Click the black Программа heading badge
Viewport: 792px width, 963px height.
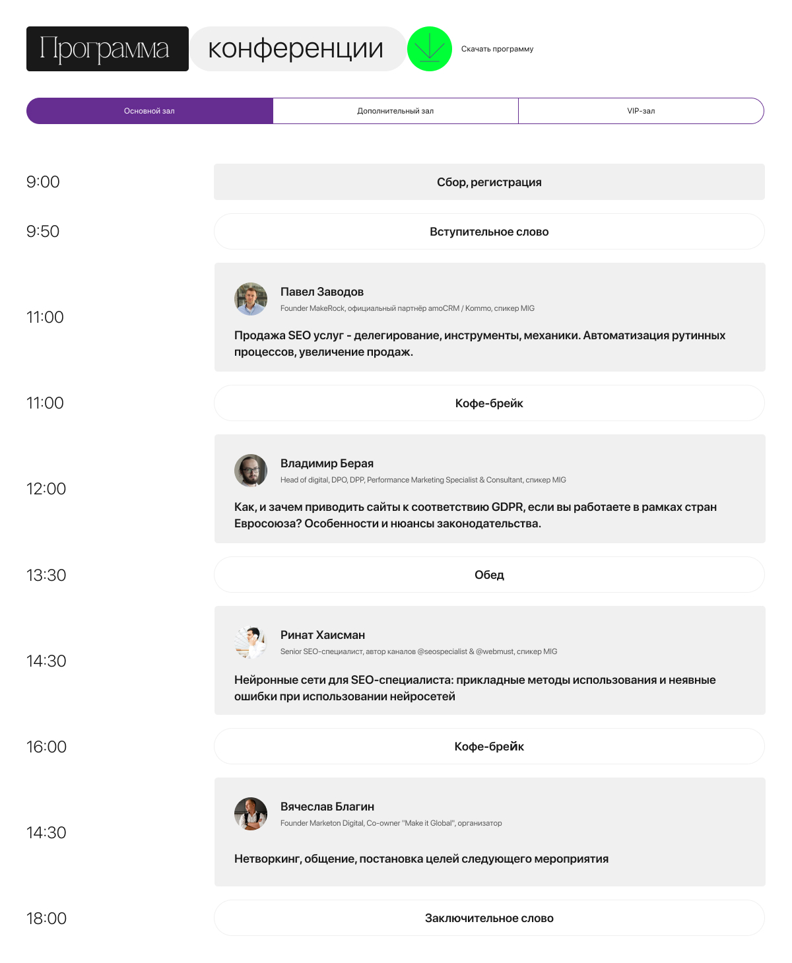(108, 49)
